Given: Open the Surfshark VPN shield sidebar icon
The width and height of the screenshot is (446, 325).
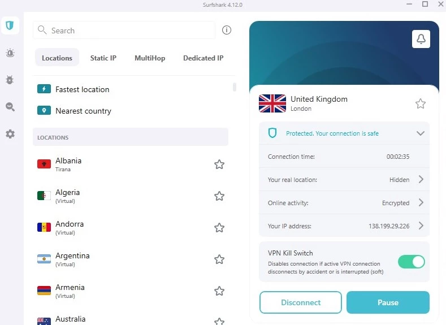Looking at the screenshot, I should click(10, 25).
